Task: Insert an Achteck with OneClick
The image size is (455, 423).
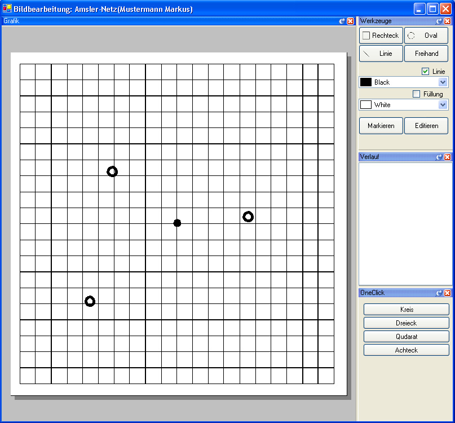Action: (x=407, y=350)
